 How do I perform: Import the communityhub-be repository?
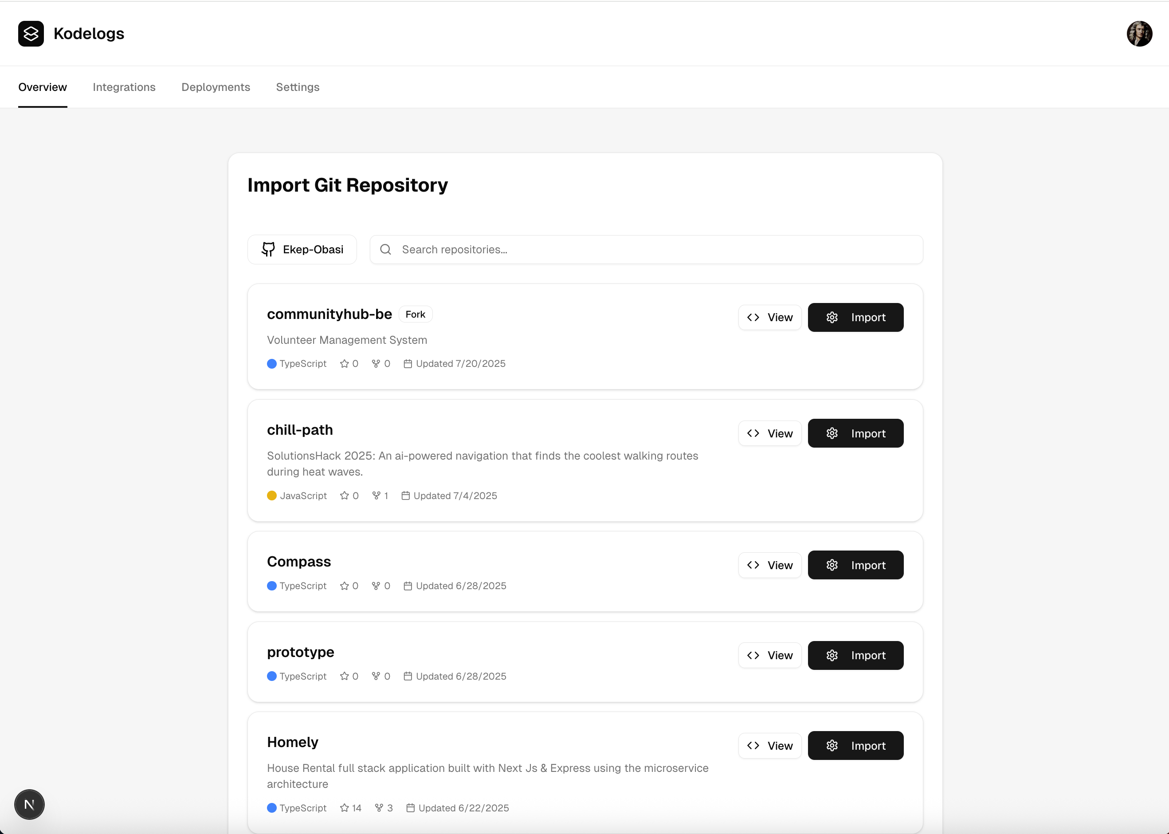click(855, 317)
